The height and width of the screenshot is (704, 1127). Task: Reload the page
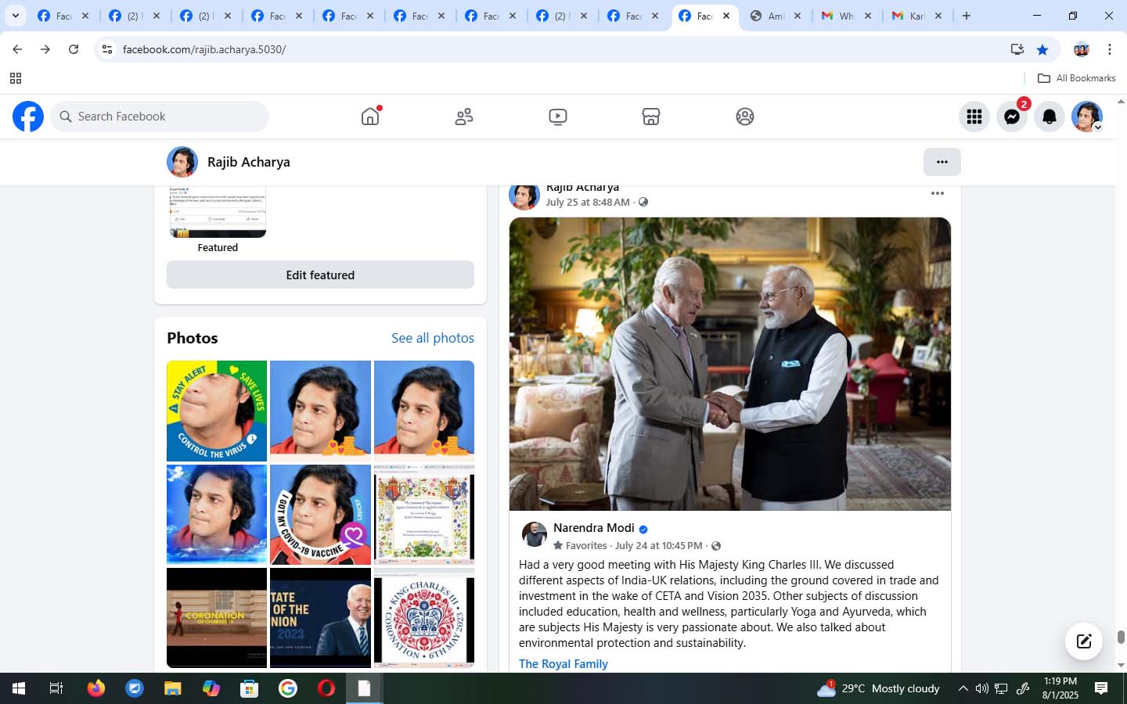pyautogui.click(x=74, y=49)
